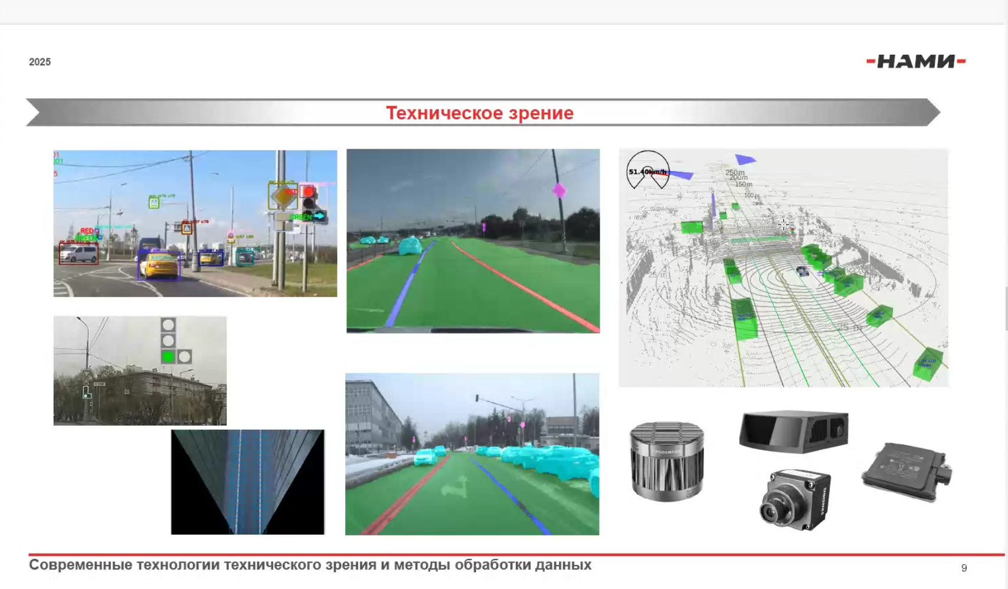This screenshot has height=589, width=1008.
Task: Select the black box-shaped lidar sensor
Action: (793, 431)
